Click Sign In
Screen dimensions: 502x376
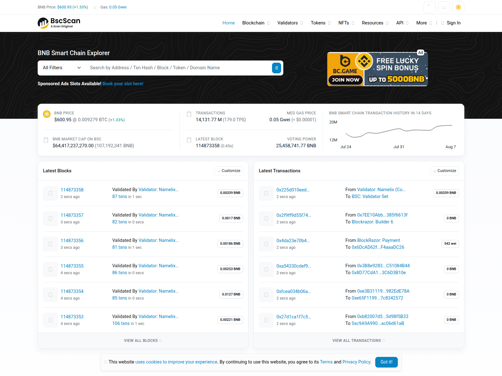click(x=451, y=23)
